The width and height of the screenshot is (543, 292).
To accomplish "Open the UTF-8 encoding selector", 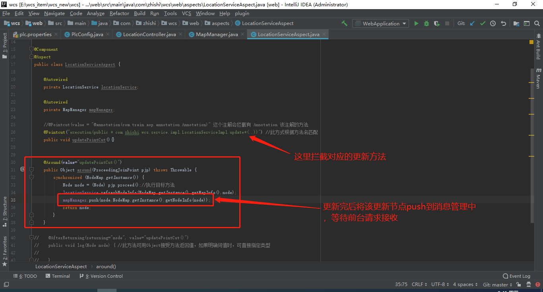I will tap(440, 284).
